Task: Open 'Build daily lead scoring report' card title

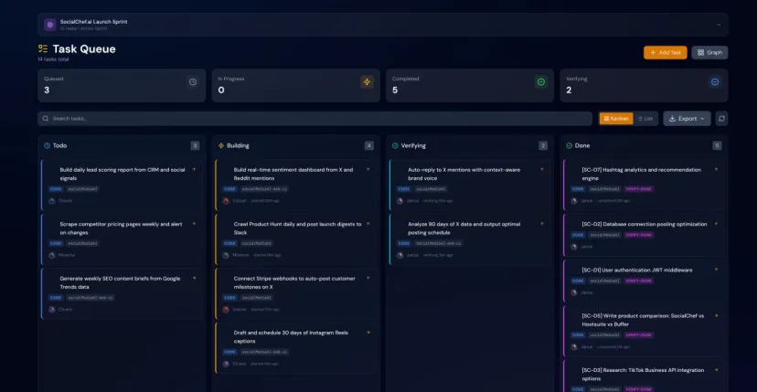Action: point(123,174)
